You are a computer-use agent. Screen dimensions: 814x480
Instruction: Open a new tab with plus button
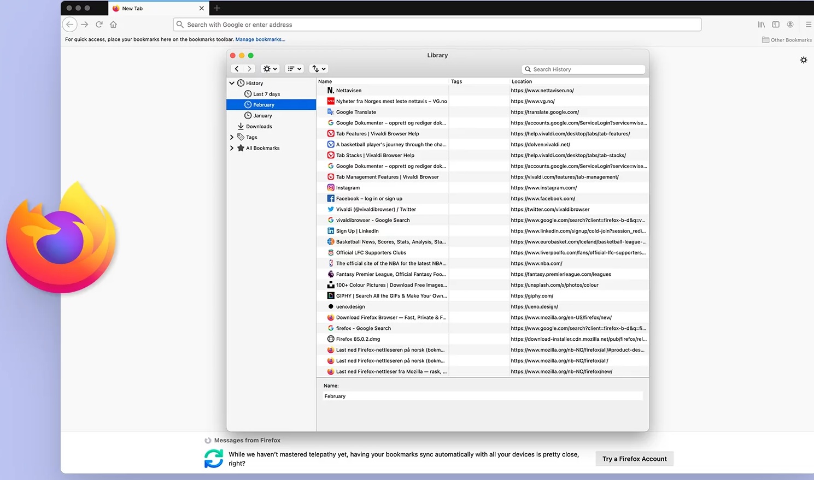[217, 8]
